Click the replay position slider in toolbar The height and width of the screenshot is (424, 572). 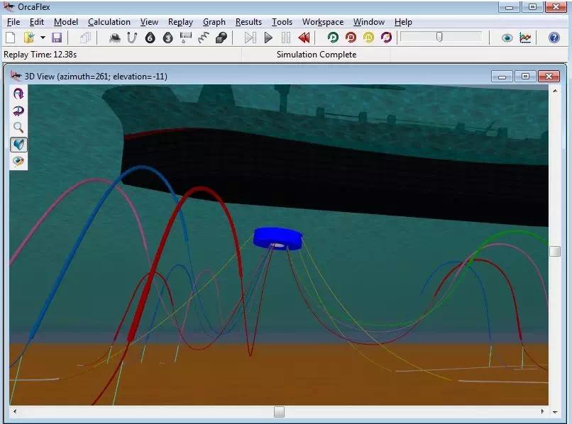(439, 37)
